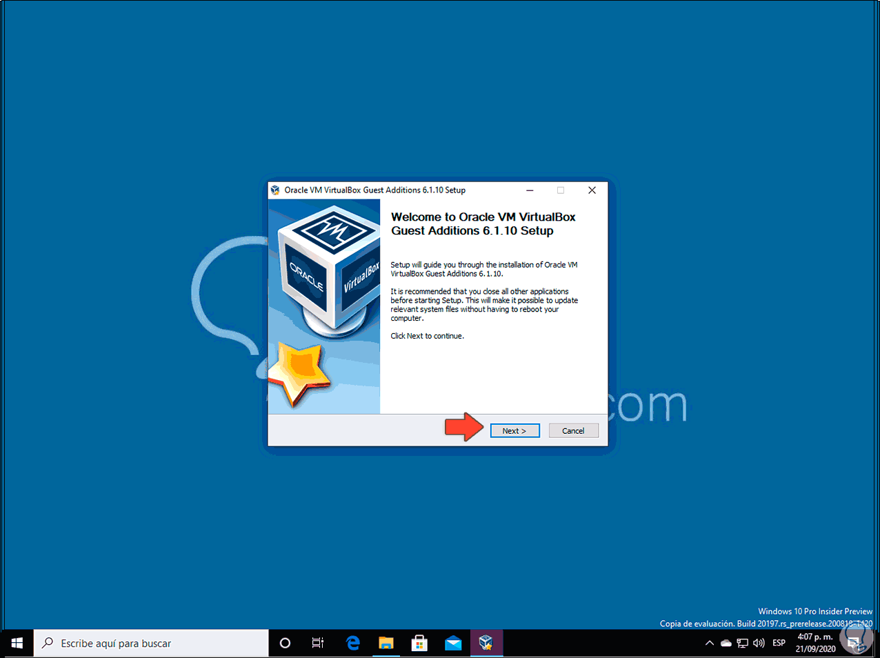Image resolution: width=880 pixels, height=658 pixels.
Task: Open the volume tray icon
Action: tap(759, 643)
